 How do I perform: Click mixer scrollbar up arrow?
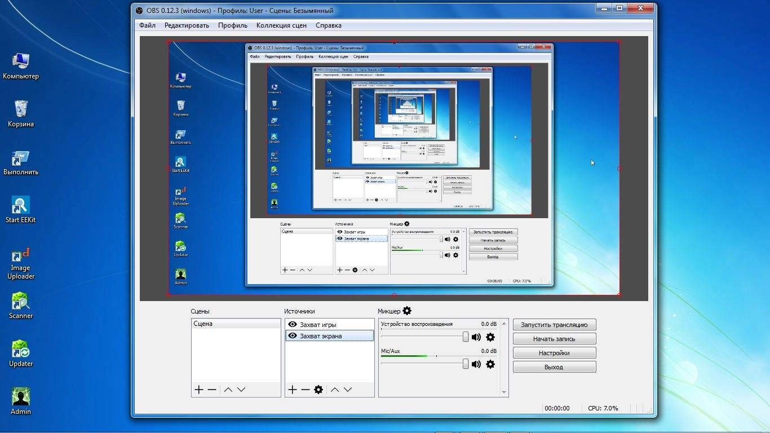point(504,323)
